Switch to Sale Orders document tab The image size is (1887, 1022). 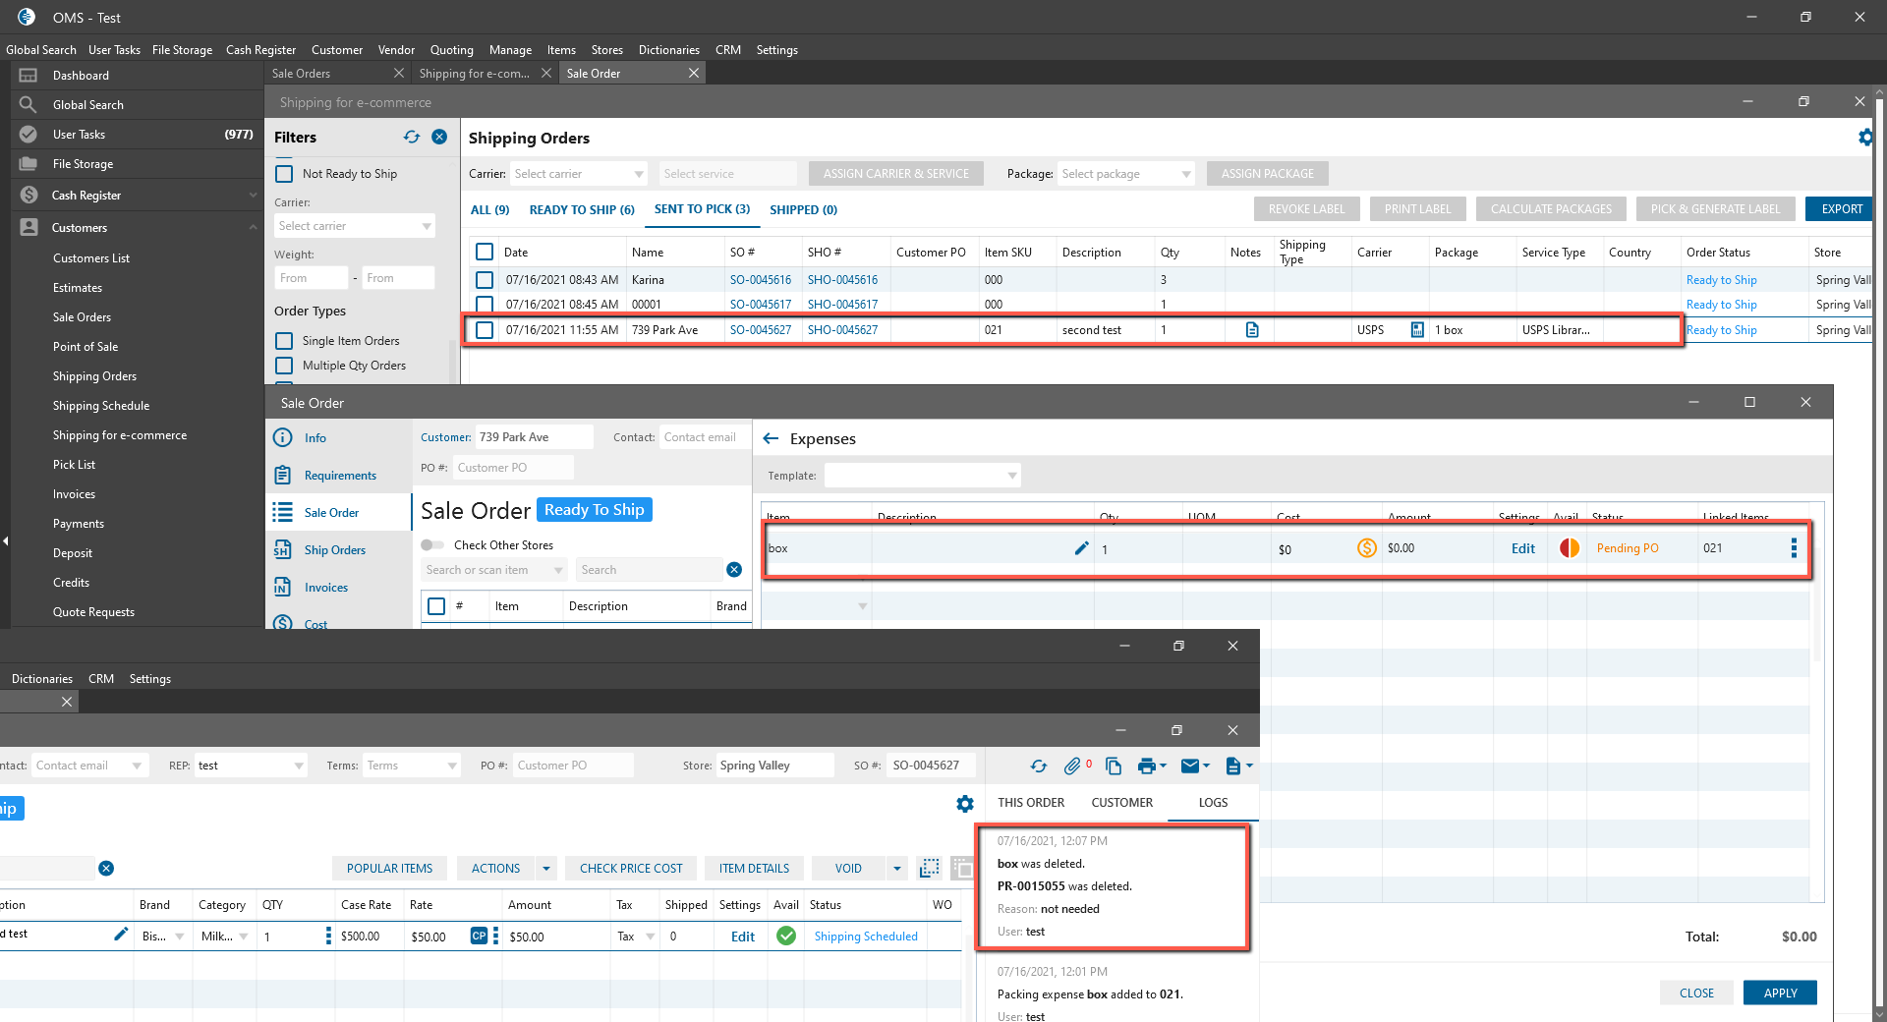tap(301, 74)
